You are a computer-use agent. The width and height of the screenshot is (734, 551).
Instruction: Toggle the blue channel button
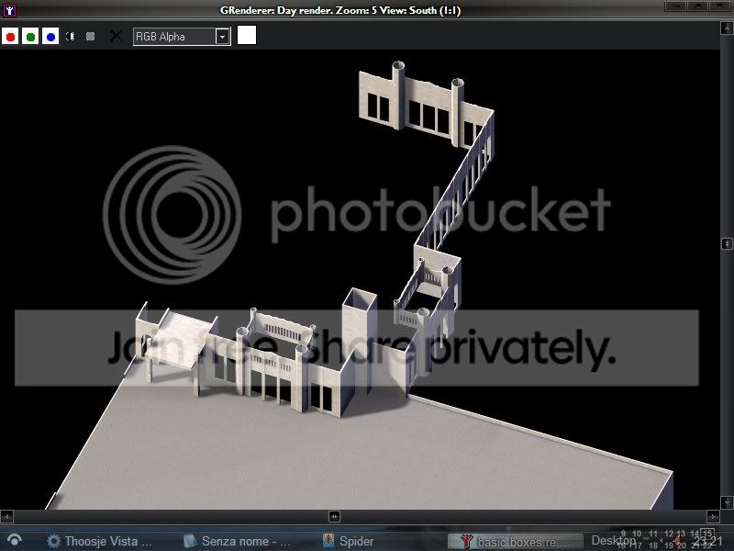pos(50,36)
